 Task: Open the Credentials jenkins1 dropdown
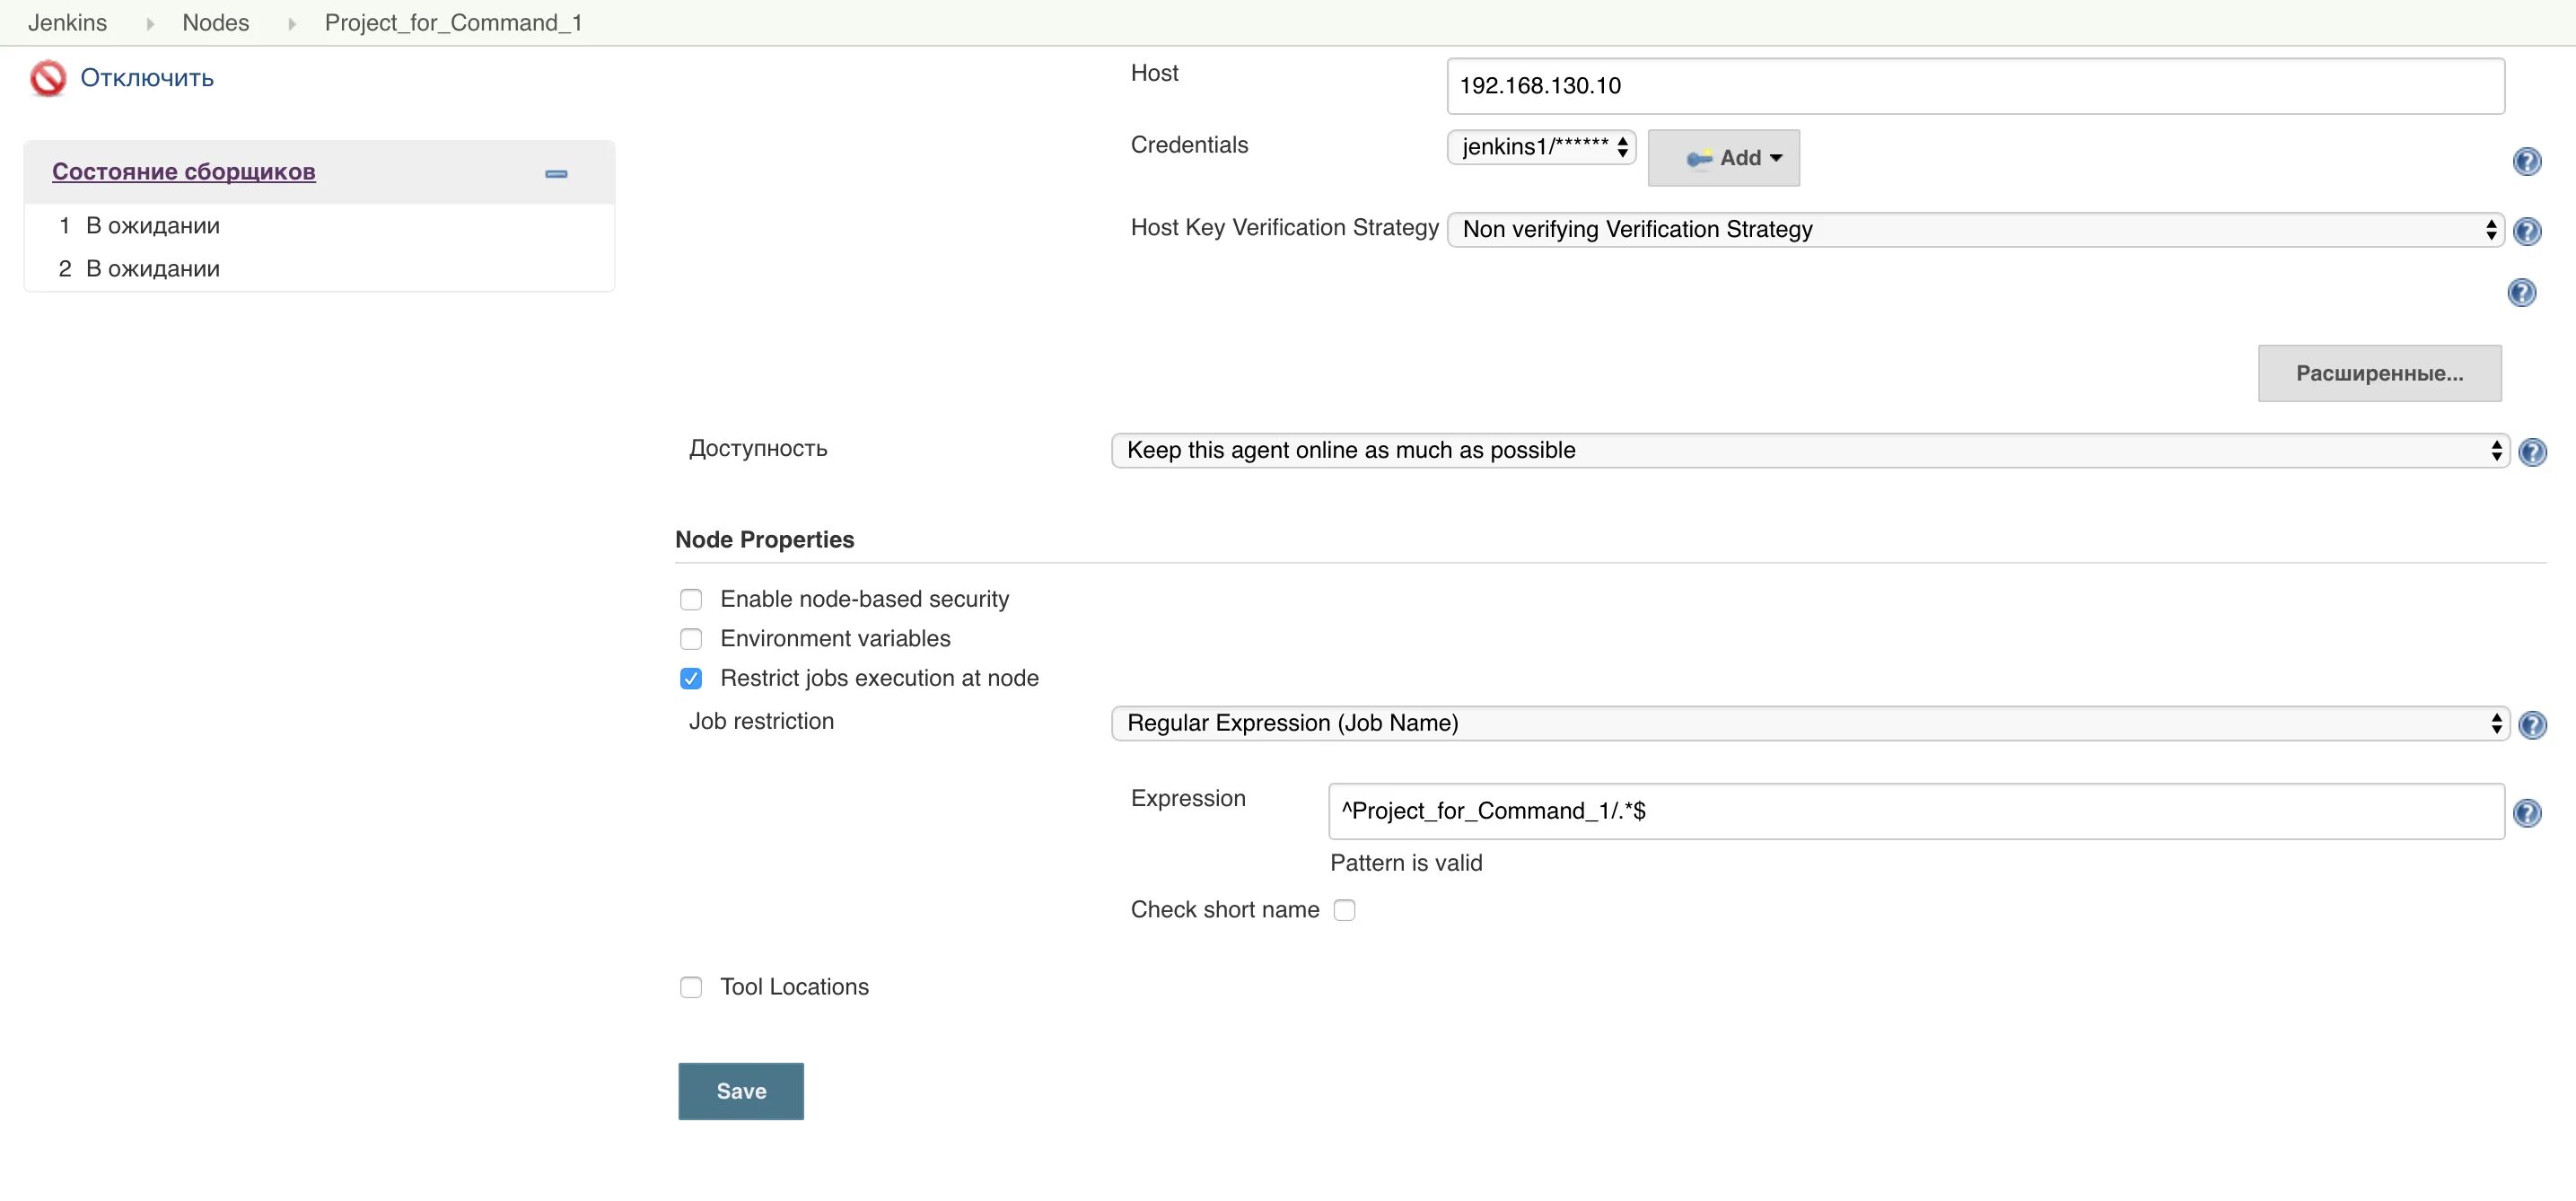(1541, 147)
